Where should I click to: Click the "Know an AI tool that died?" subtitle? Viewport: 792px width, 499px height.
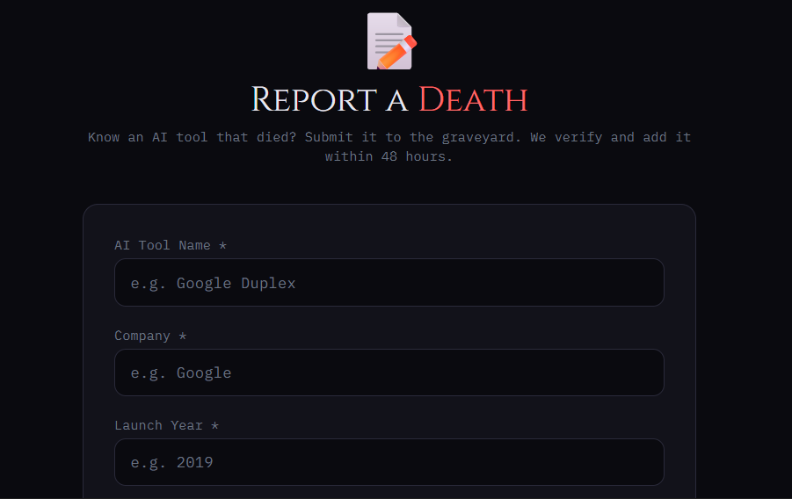(x=389, y=147)
